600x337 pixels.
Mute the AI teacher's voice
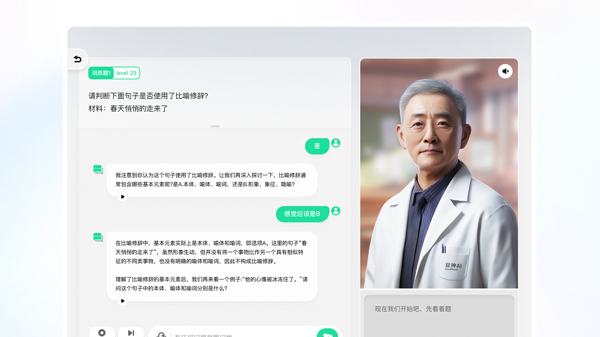coord(505,71)
